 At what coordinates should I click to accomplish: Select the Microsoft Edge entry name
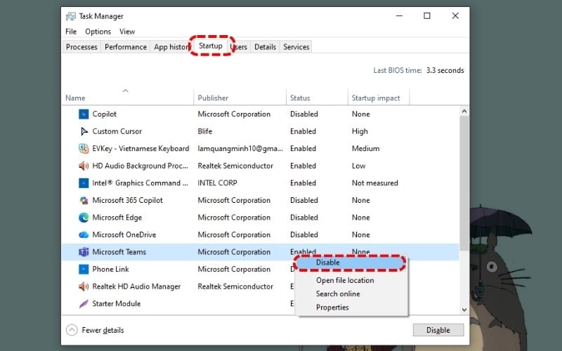click(x=117, y=218)
